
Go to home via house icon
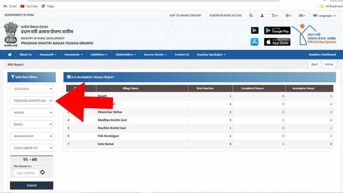pos(10,54)
